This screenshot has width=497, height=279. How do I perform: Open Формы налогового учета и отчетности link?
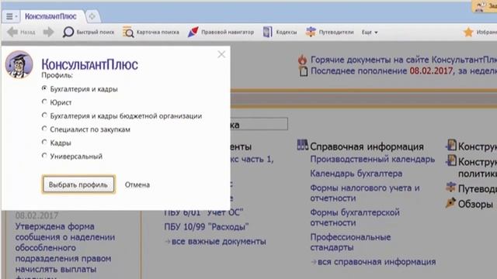click(x=364, y=193)
